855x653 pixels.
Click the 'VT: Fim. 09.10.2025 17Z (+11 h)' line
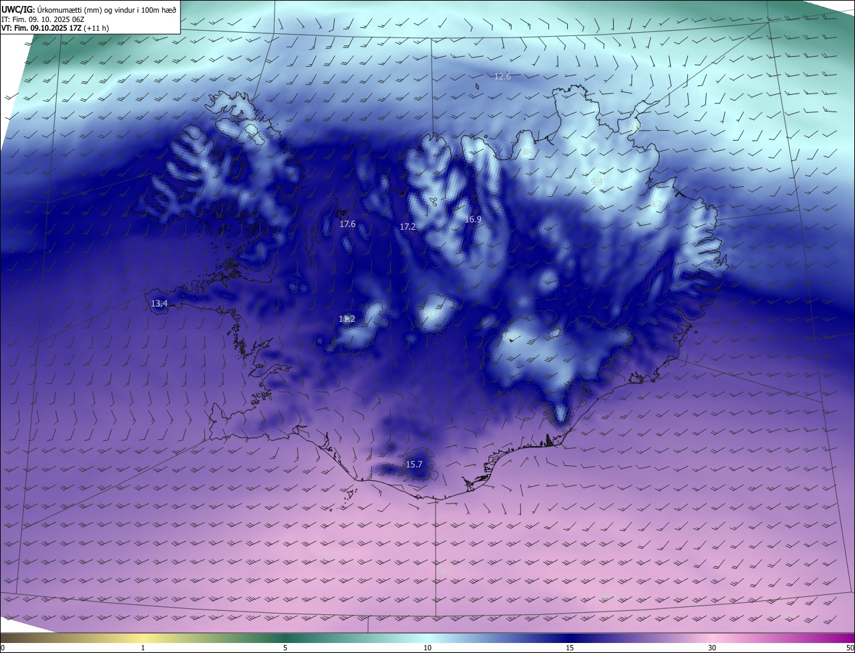click(55, 28)
